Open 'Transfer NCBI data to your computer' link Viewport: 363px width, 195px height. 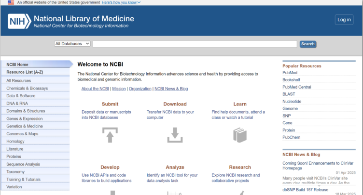click(170, 115)
